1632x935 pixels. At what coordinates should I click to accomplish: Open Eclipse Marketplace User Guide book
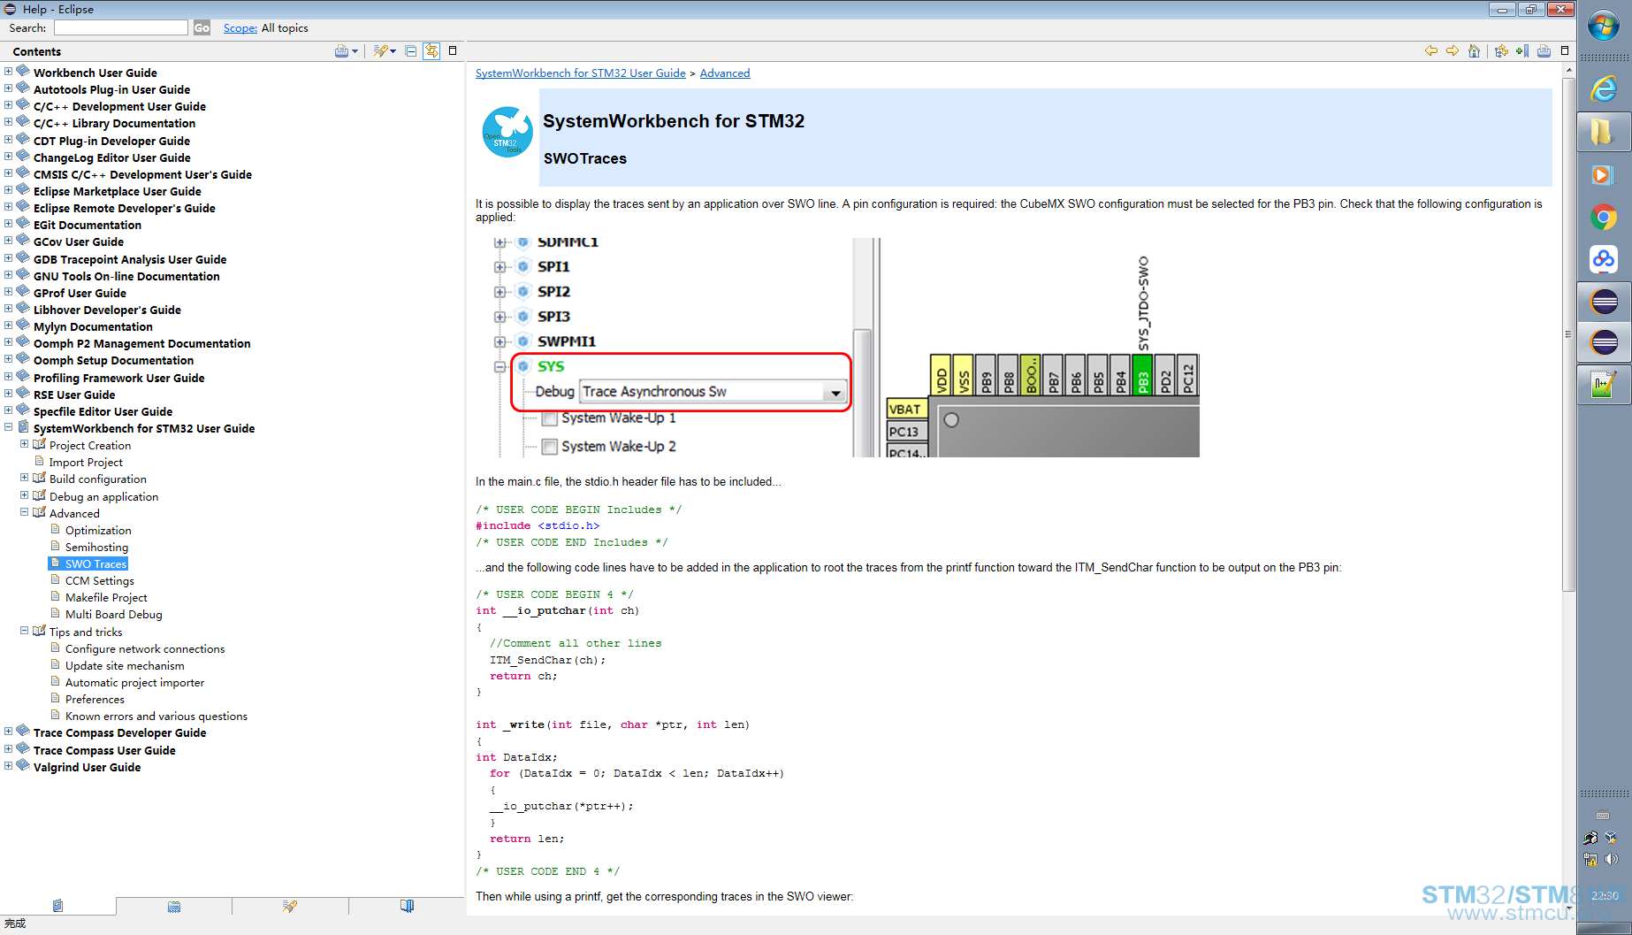(118, 192)
